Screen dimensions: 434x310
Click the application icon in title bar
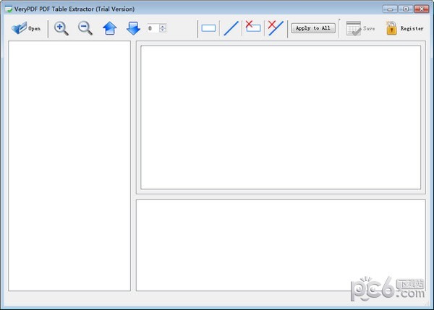[x=9, y=9]
